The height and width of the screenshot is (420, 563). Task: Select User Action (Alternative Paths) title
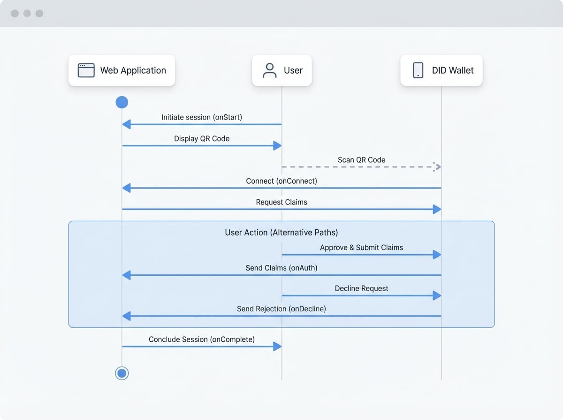point(281,232)
